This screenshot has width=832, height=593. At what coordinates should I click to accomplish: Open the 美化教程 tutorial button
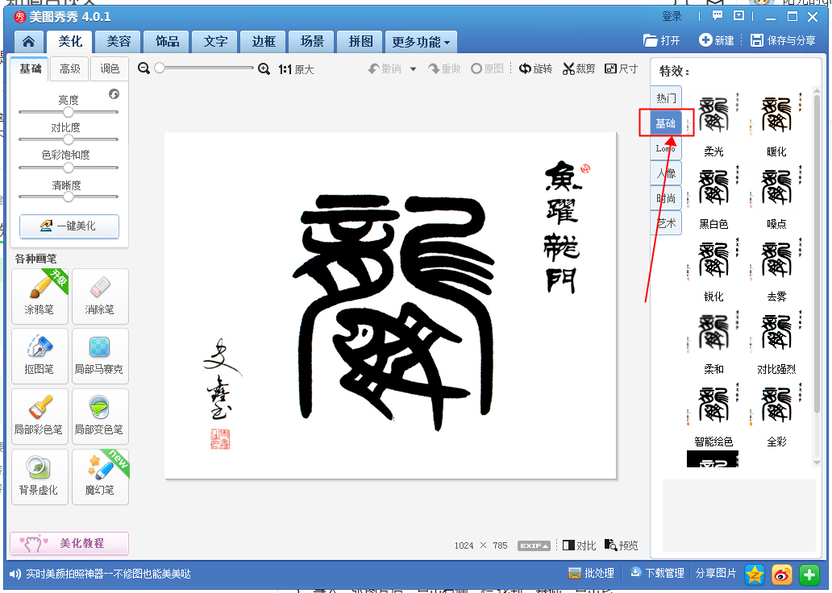pyautogui.click(x=69, y=543)
